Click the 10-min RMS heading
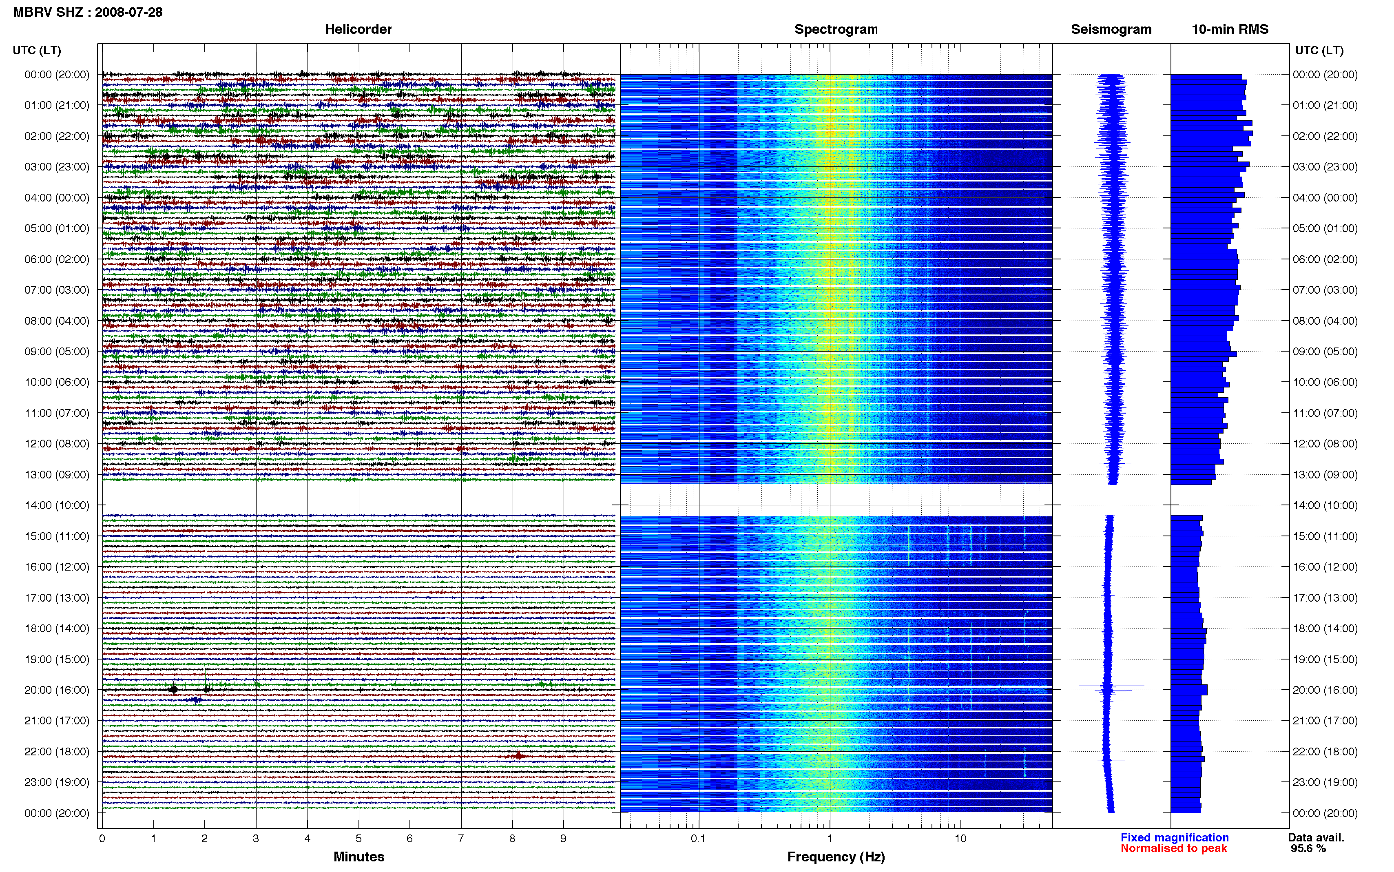The image size is (1394, 872). pos(1230,29)
